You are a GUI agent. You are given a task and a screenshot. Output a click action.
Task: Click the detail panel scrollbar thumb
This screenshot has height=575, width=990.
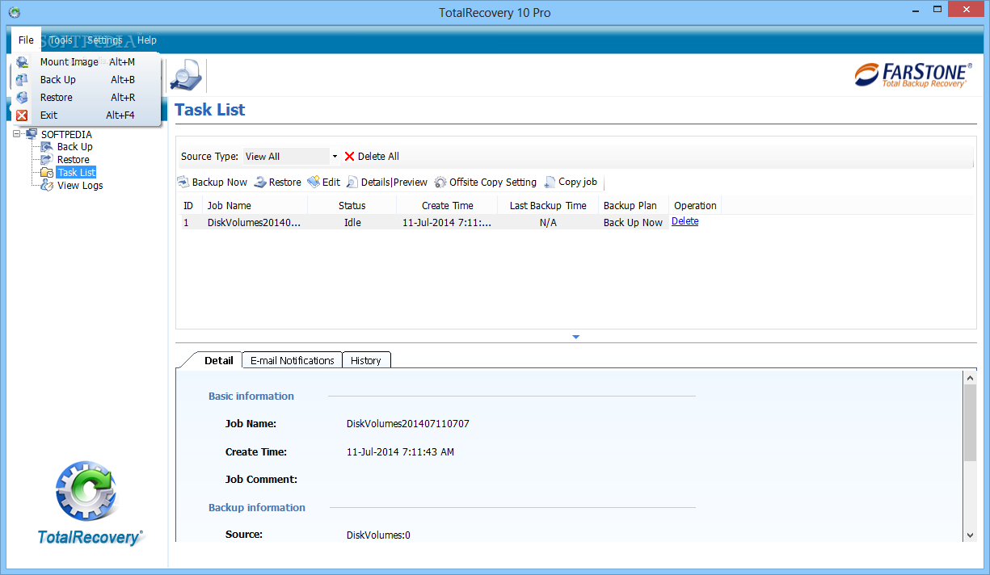tap(971, 423)
